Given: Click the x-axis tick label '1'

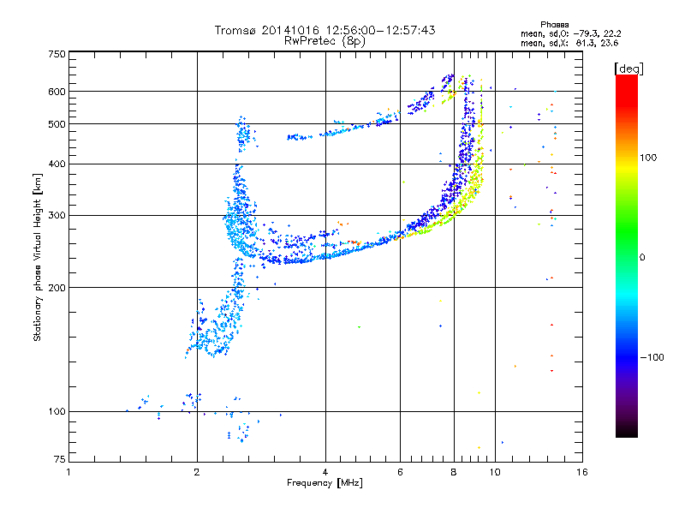Looking at the screenshot, I should pyautogui.click(x=68, y=472).
